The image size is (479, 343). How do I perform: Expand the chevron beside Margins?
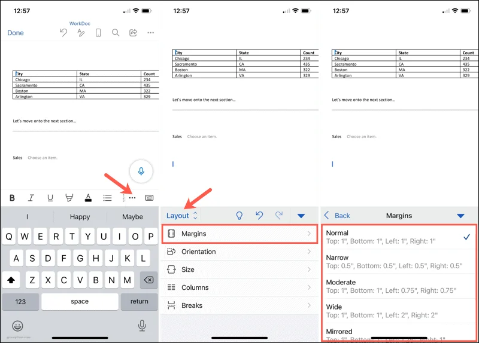[x=309, y=234]
